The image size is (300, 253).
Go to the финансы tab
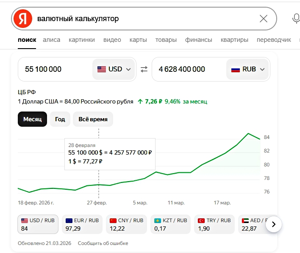coord(198,40)
